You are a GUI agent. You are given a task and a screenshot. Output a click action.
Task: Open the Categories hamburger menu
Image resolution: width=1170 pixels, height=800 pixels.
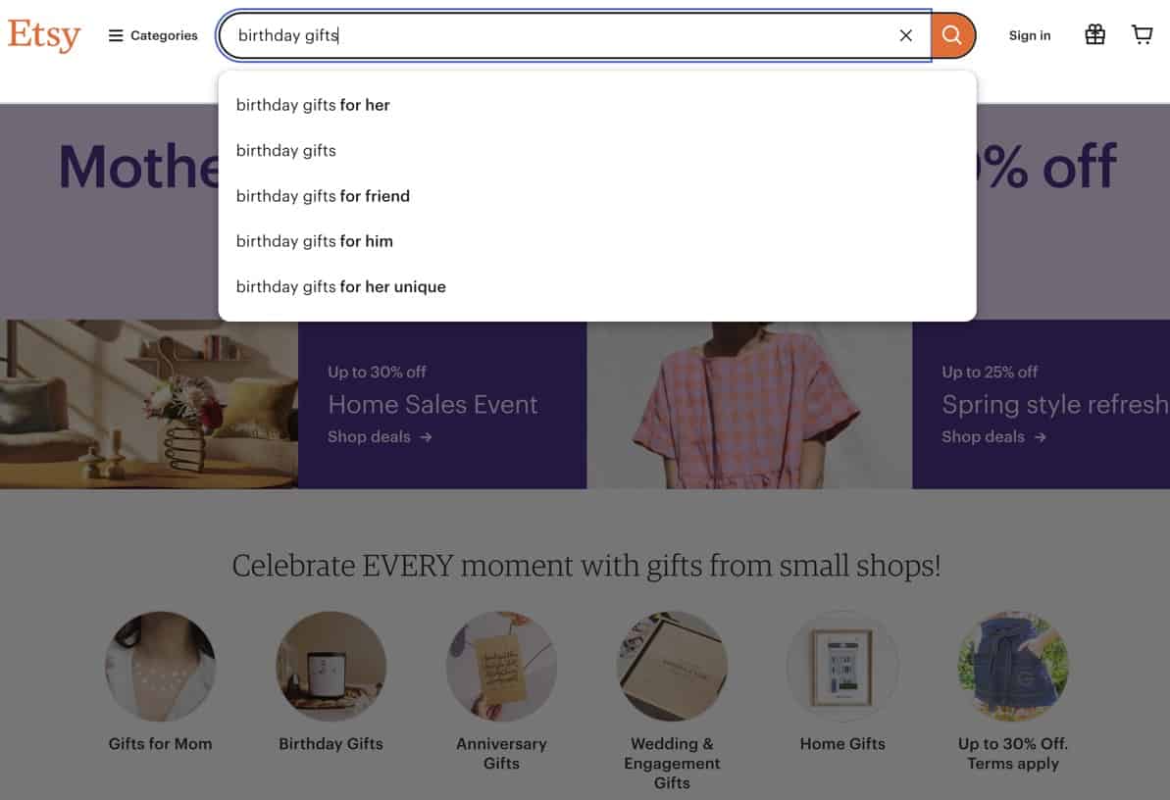click(x=152, y=35)
